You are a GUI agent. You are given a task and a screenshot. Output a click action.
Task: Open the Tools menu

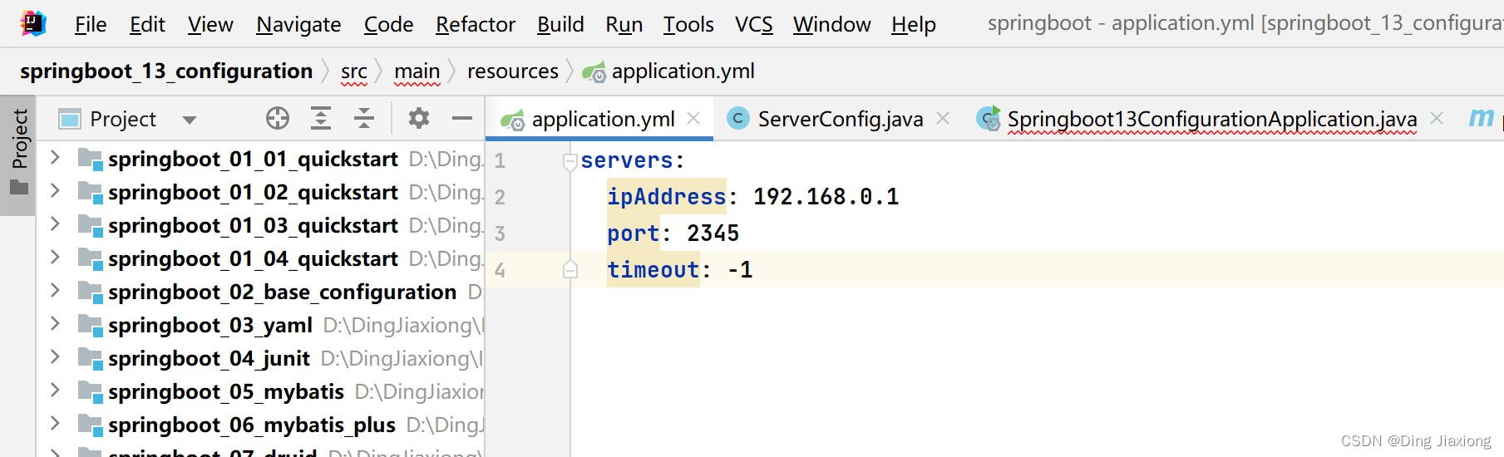click(688, 25)
